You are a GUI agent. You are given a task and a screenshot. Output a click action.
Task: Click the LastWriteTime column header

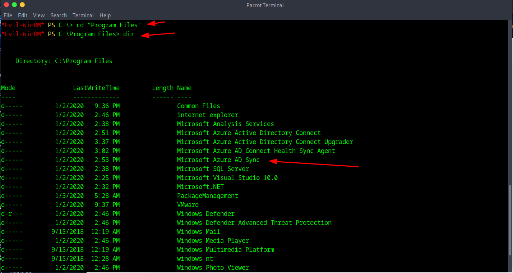96,88
